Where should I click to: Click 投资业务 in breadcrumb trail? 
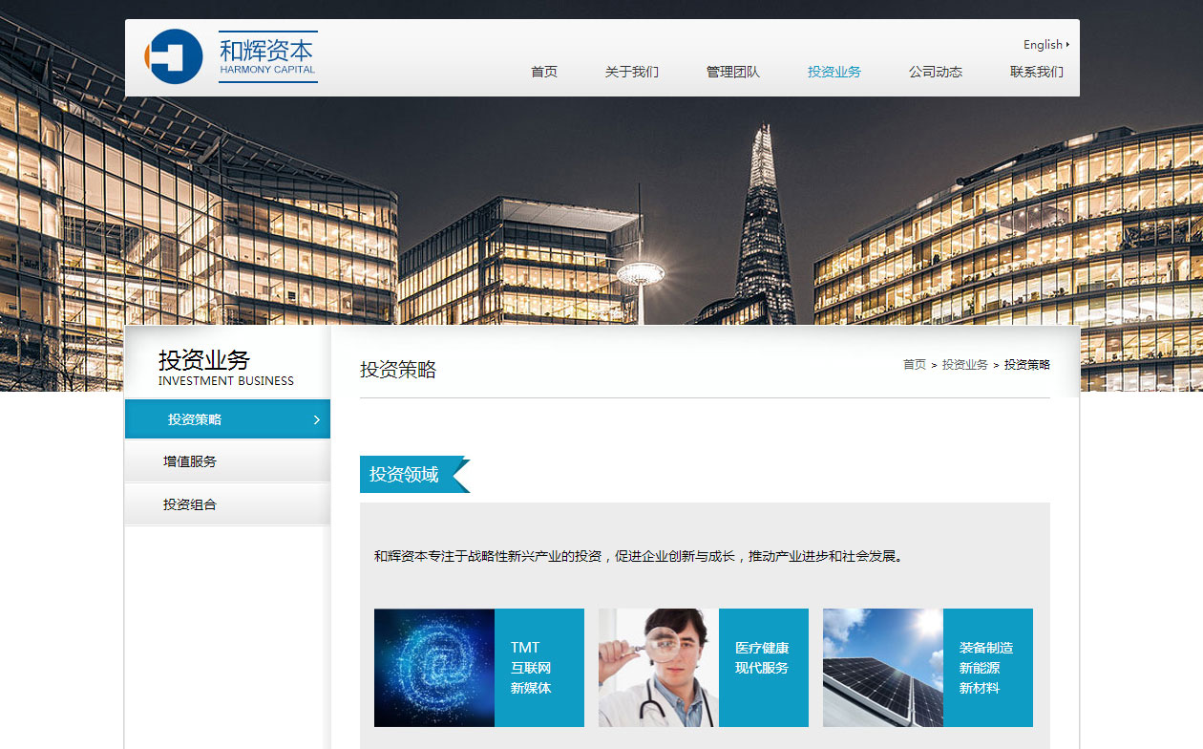click(x=965, y=365)
